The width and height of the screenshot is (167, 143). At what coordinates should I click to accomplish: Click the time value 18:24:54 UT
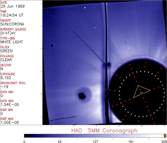pyautogui.click(x=12, y=15)
